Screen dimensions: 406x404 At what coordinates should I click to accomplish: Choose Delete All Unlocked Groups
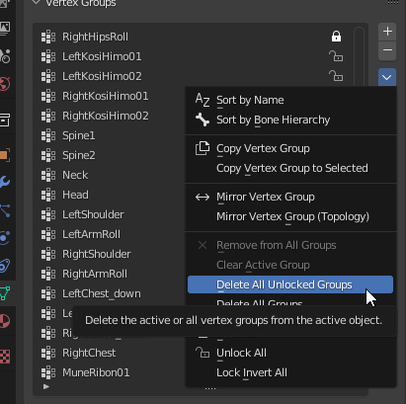pos(290,284)
